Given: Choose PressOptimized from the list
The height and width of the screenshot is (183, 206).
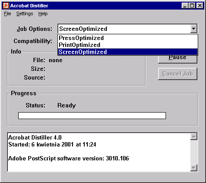Looking at the screenshot, I should click(x=128, y=38).
